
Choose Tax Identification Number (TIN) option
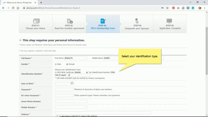tap(87, 72)
